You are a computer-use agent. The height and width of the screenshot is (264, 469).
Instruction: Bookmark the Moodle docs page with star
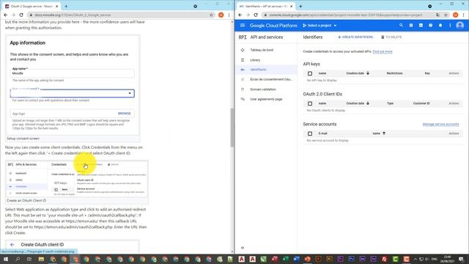[x=212, y=15]
